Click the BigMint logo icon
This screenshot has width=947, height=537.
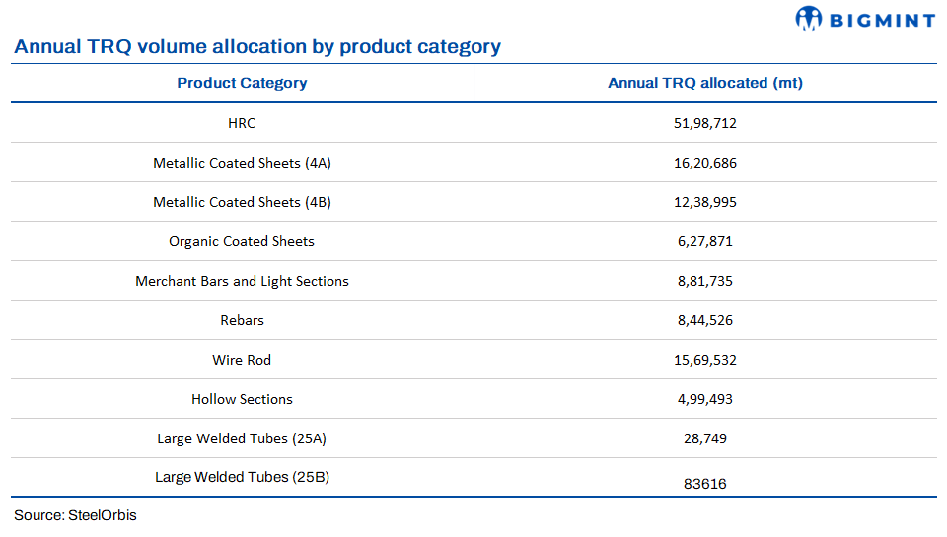tap(809, 18)
